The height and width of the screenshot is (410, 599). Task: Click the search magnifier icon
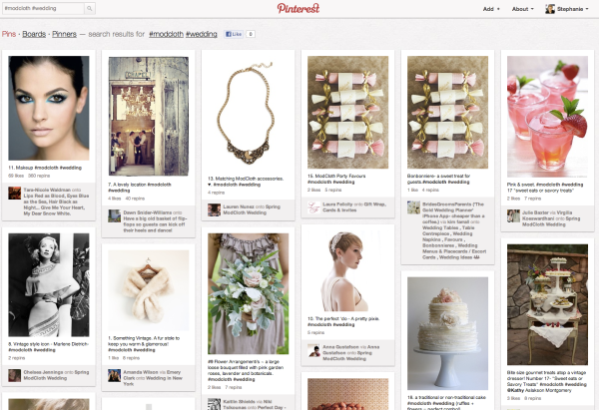coord(90,8)
